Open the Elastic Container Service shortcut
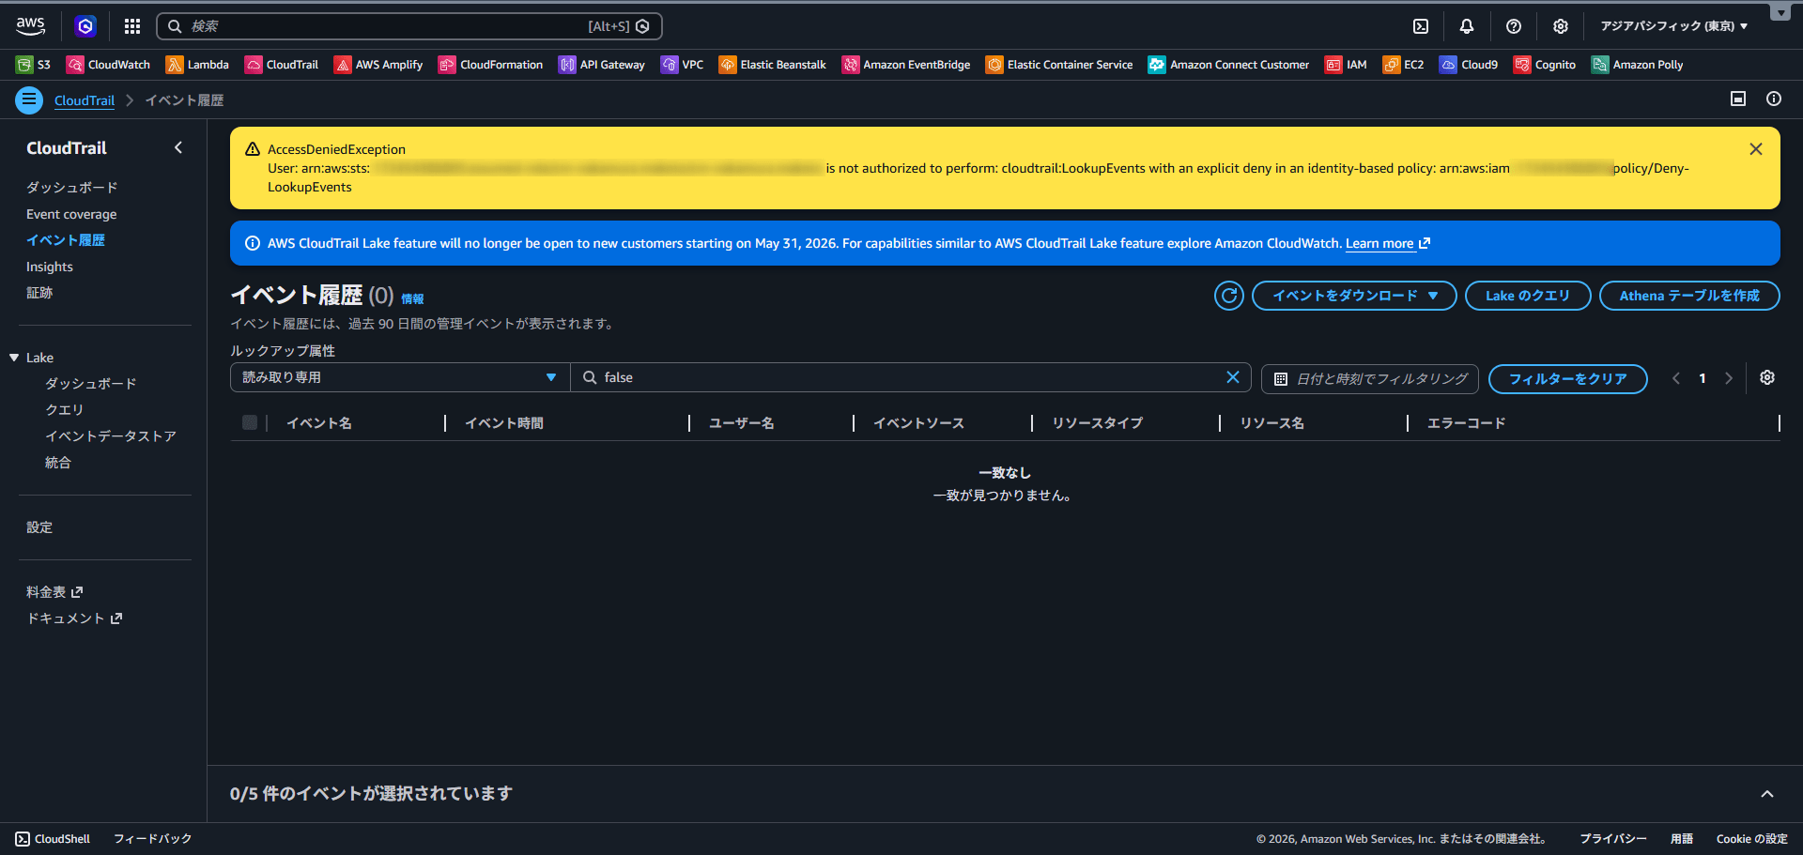Image resolution: width=1803 pixels, height=855 pixels. click(x=1059, y=65)
